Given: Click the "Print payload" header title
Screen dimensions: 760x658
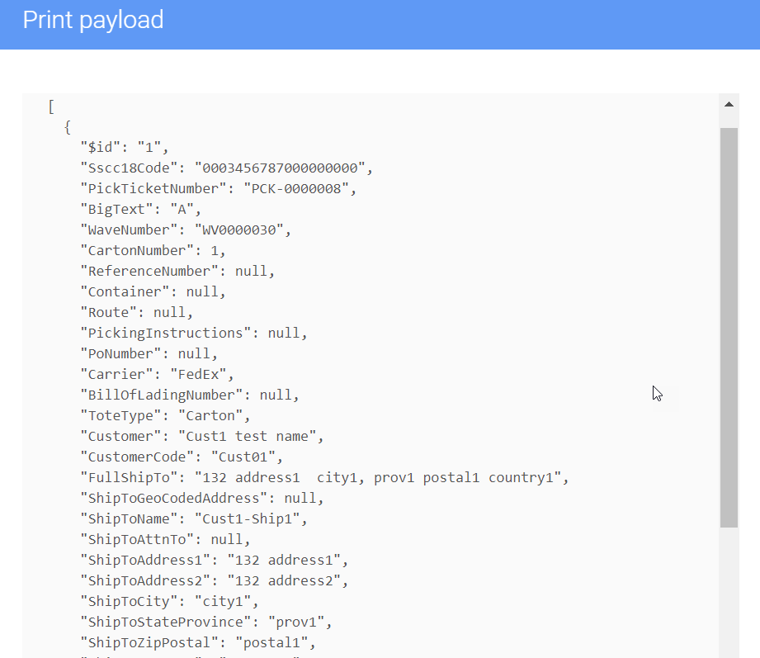Looking at the screenshot, I should (x=93, y=20).
